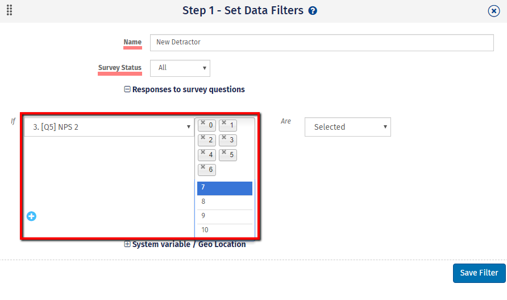The image size is (507, 300).
Task: Remove the selected value 3 tag
Action: pyautogui.click(x=224, y=137)
